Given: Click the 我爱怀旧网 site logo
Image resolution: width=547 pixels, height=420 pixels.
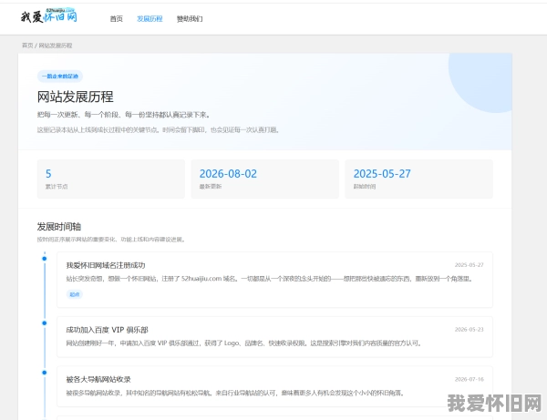Looking at the screenshot, I should point(49,15).
